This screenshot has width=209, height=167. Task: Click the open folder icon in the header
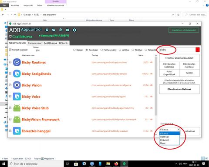(54, 30)
